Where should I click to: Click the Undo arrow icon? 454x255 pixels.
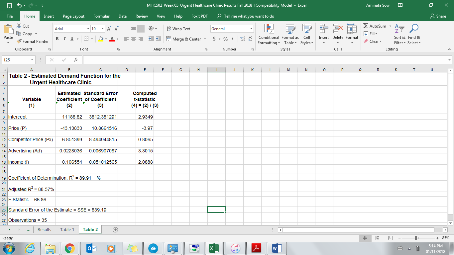(20, 5)
